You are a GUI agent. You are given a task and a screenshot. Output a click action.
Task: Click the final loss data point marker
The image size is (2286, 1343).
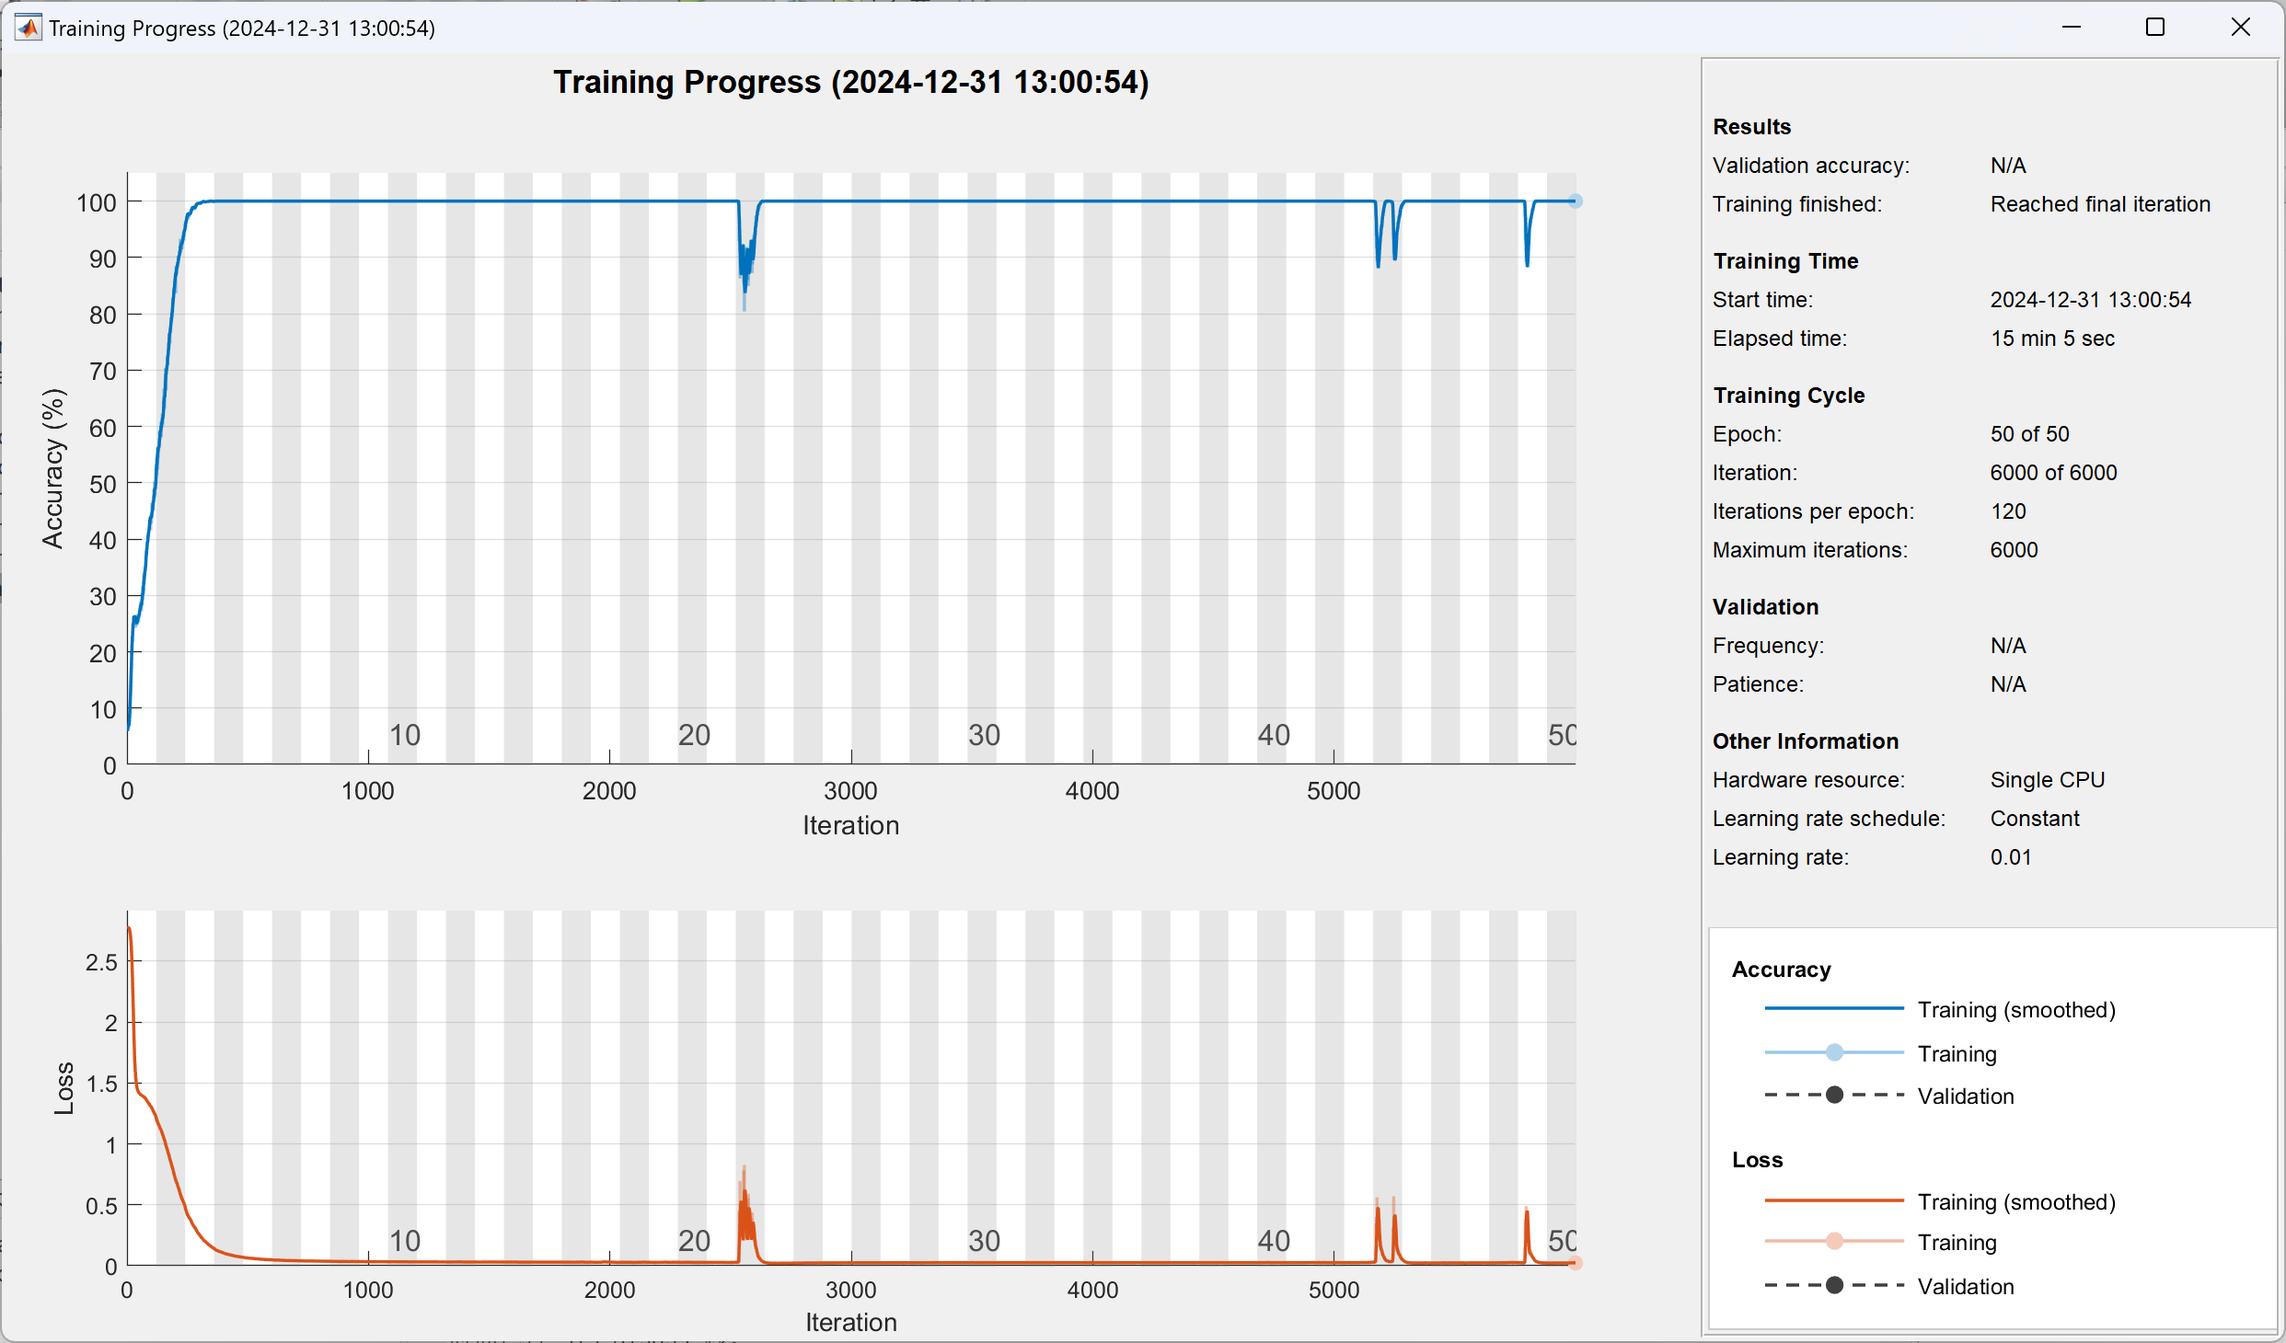pyautogui.click(x=1575, y=1263)
